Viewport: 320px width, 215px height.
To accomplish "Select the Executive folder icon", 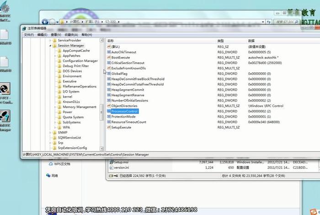I will (x=59, y=81).
